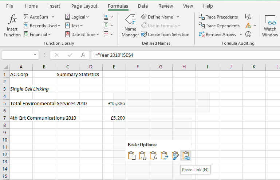280x180 pixels.
Task: Open the Watch Window
Action: [x=270, y=25]
